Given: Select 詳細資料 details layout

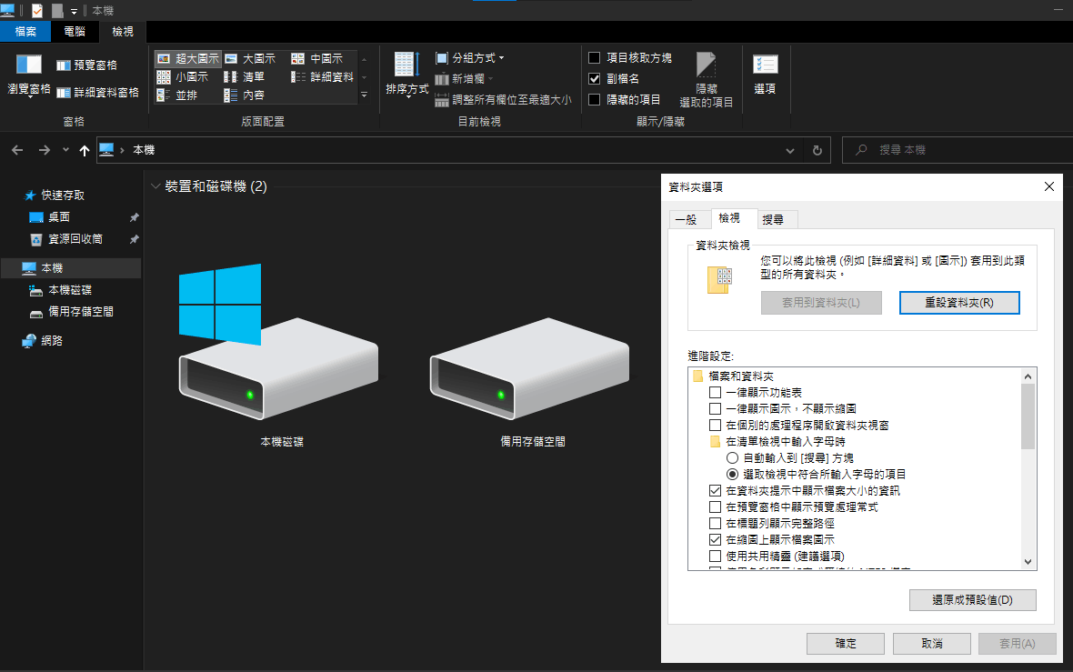Looking at the screenshot, I should pyautogui.click(x=322, y=76).
